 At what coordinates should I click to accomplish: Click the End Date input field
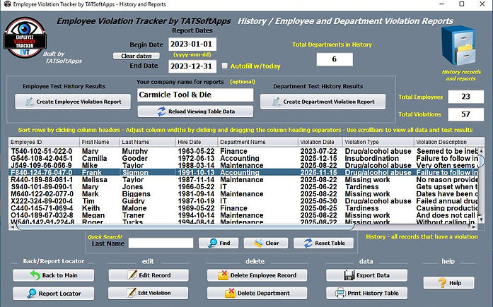[x=192, y=66]
